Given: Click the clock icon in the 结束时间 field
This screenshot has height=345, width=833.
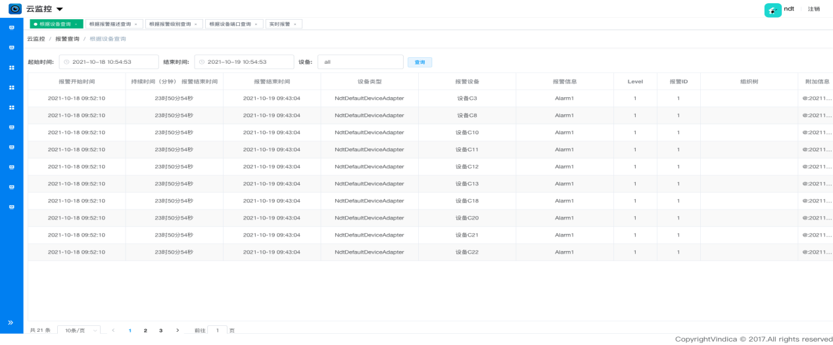Looking at the screenshot, I should 202,62.
